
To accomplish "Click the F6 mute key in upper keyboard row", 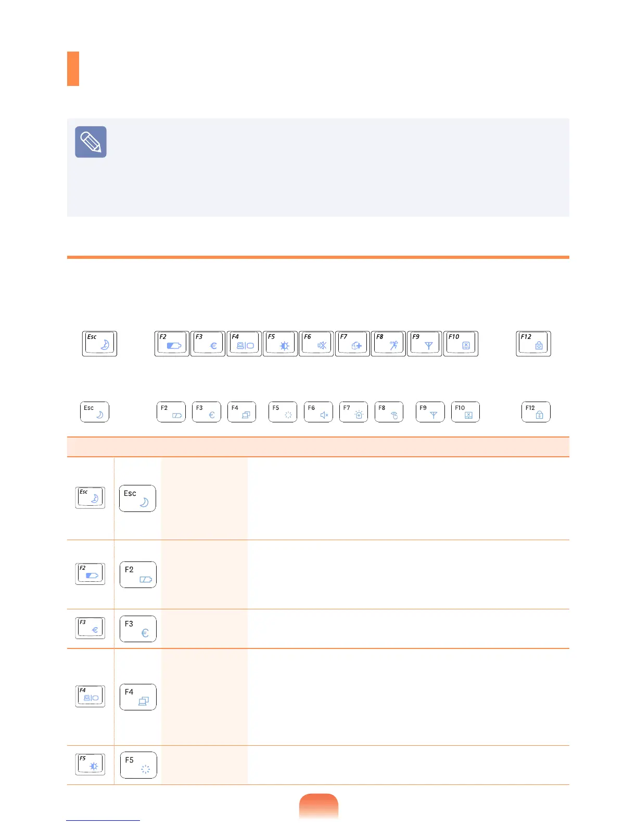I will pos(316,344).
